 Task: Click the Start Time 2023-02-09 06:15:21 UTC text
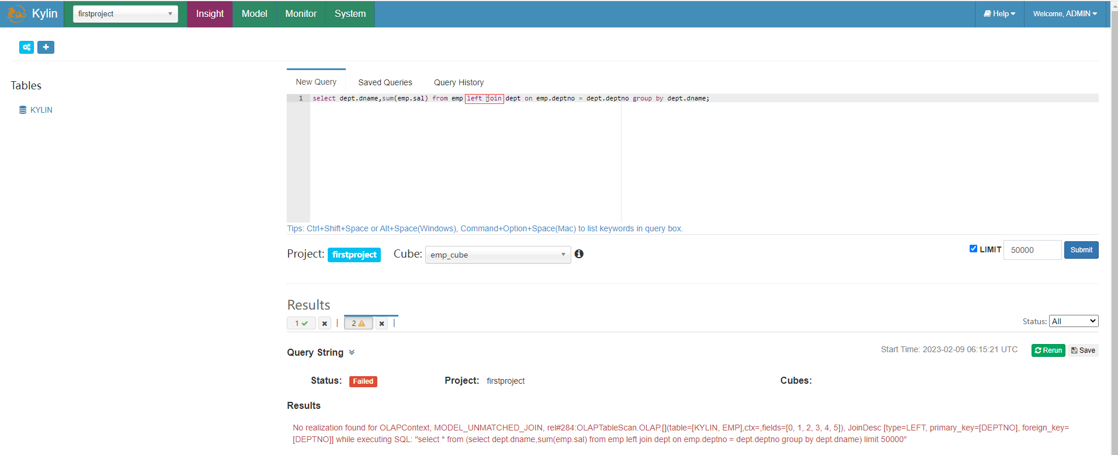(949, 349)
